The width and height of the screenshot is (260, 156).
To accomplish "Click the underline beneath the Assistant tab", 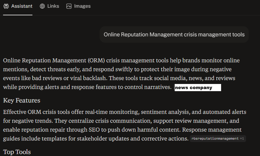I will pyautogui.click(x=18, y=15).
